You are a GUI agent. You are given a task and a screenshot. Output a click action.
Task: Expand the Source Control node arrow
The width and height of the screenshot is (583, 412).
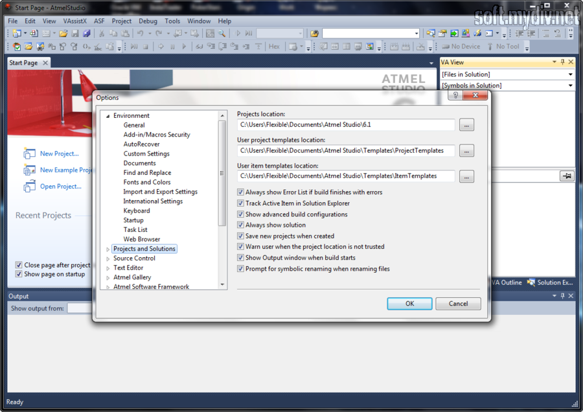pos(108,258)
